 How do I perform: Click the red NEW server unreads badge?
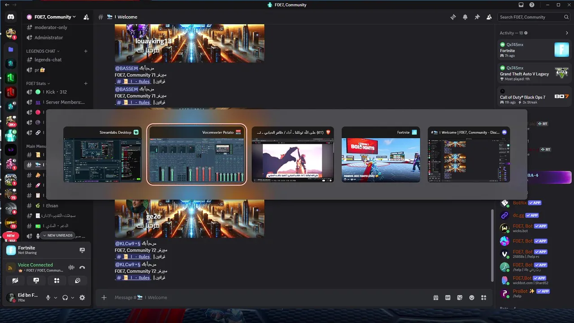(11, 236)
